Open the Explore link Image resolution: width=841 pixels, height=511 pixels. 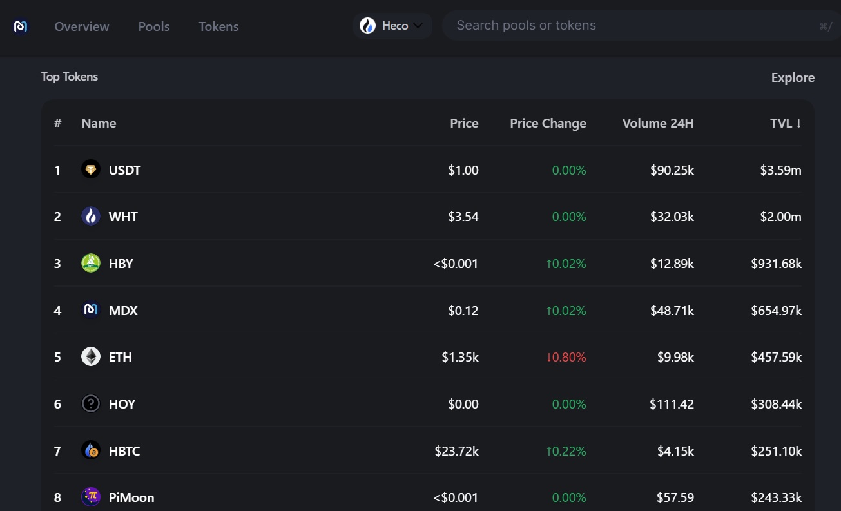pyautogui.click(x=793, y=77)
